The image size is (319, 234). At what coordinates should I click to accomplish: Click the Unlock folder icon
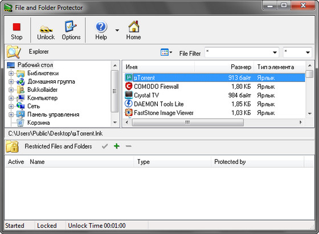46,29
